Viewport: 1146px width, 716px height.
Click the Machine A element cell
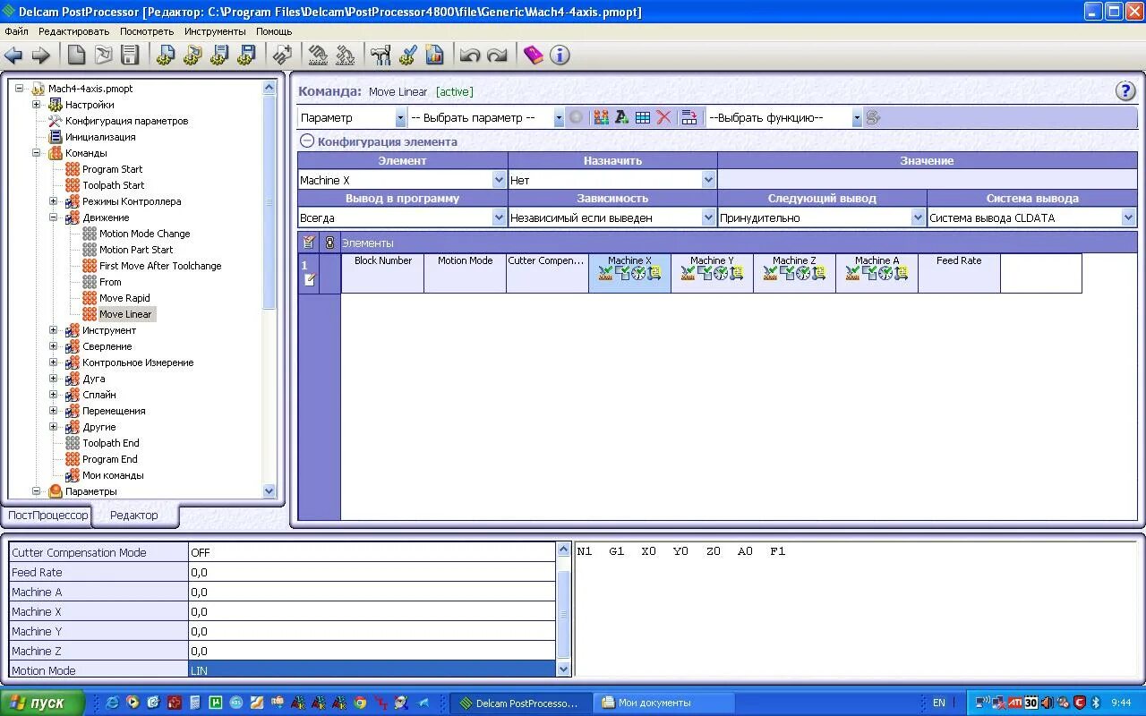point(877,273)
